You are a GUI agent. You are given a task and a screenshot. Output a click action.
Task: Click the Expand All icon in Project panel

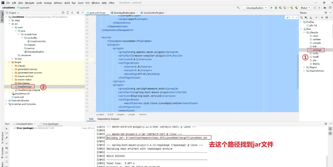coord(68,13)
